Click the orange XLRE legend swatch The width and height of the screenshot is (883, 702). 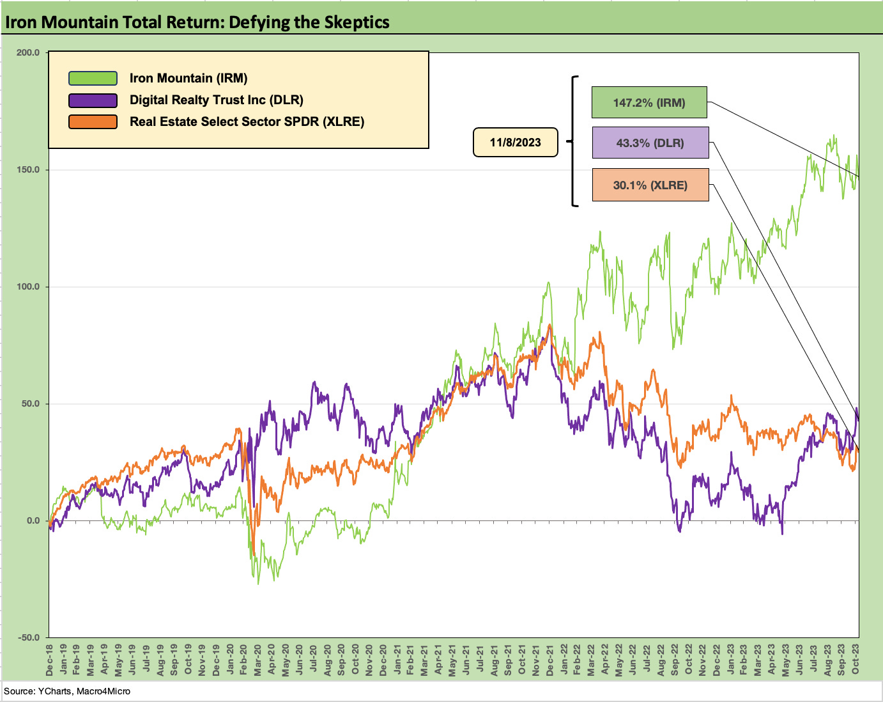93,122
